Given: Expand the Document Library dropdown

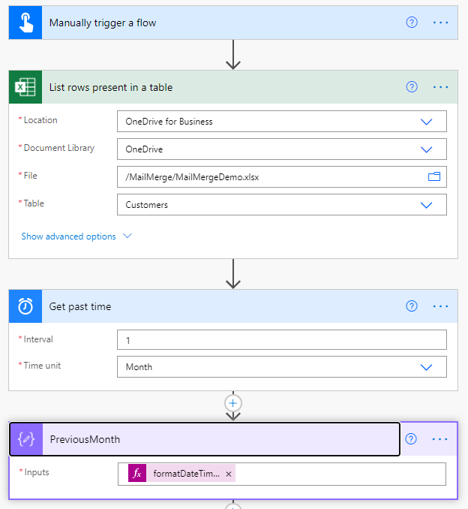Looking at the screenshot, I should click(426, 149).
